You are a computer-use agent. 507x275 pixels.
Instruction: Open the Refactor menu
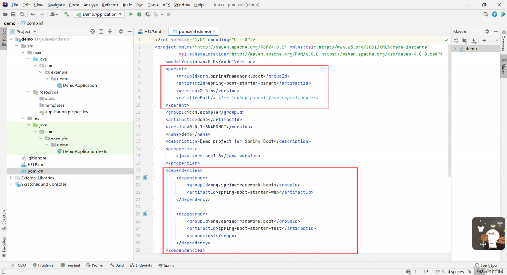click(110, 5)
